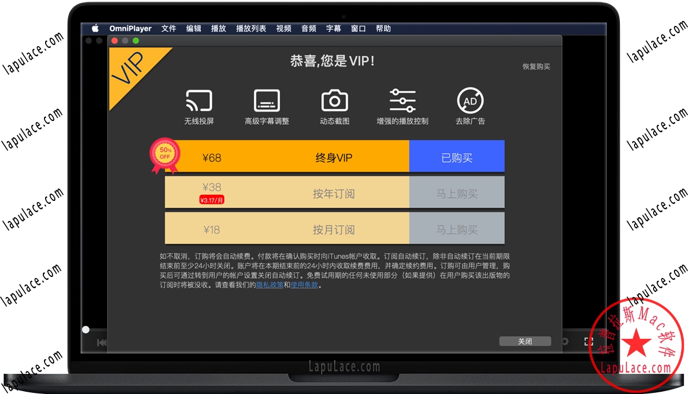Viewport: 688px width, 394px height.
Task: Click the 去除广告 ad-removal AD icon
Action: [x=470, y=101]
